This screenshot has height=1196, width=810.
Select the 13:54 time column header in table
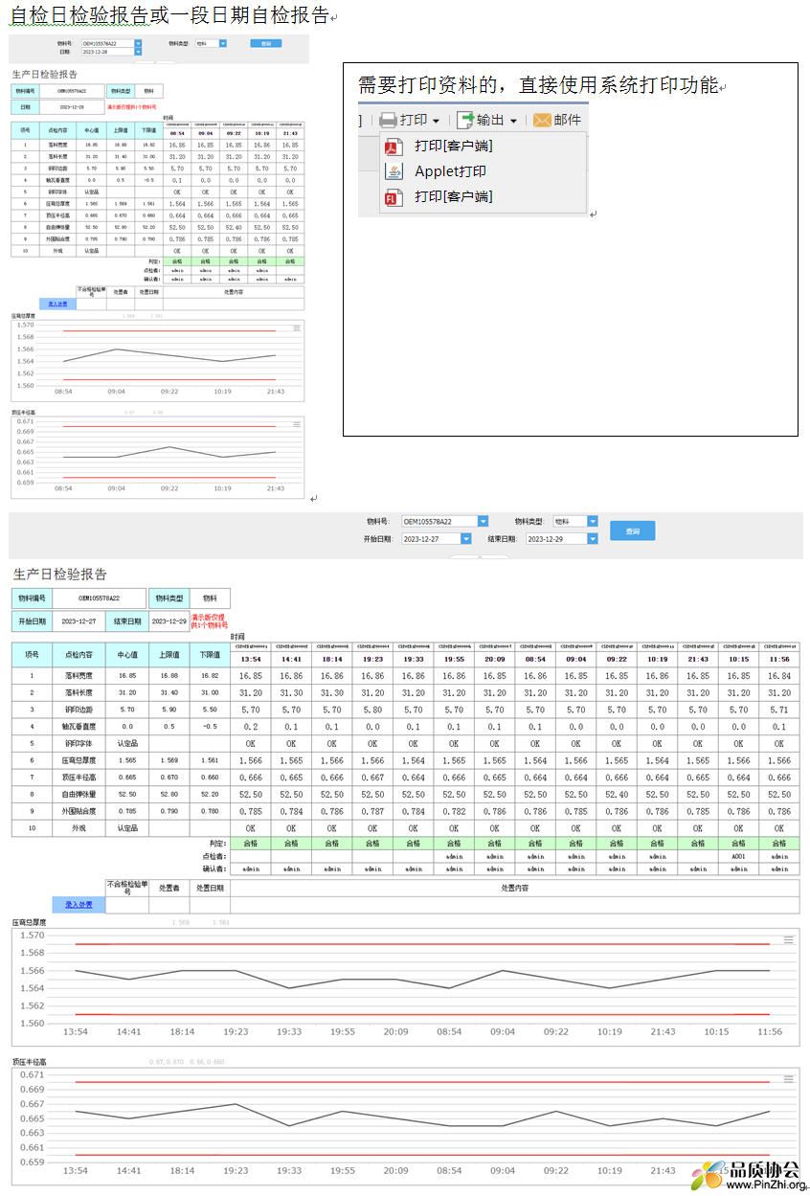[251, 659]
